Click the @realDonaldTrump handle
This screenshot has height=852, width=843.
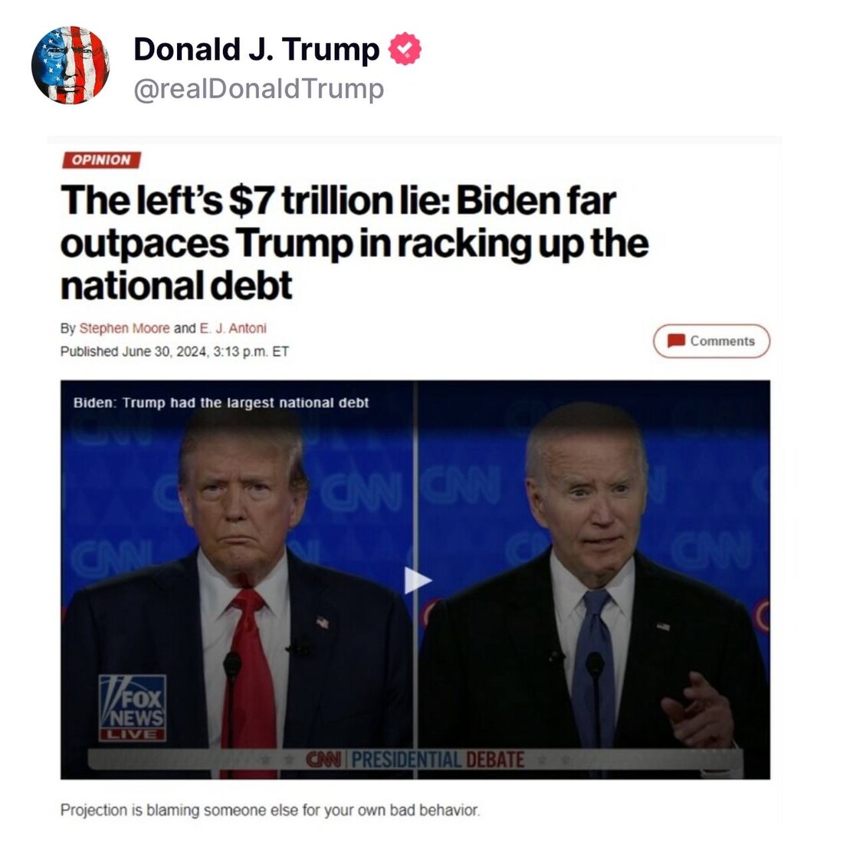pyautogui.click(x=258, y=88)
